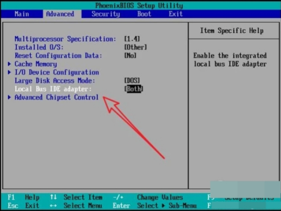Select highlighted Both value for IDE adapter
Image resolution: width=281 pixels, height=211 pixels.
pyautogui.click(x=134, y=89)
